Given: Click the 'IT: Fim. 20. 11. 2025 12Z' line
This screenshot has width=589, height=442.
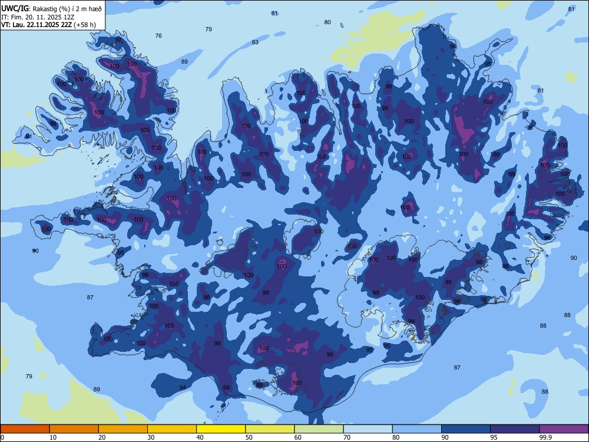Looking at the screenshot, I should click(38, 17).
